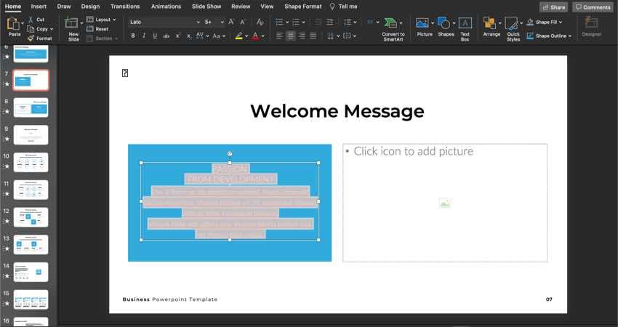Open the Shapes gallery icon
Screen dimensions: 618x327
pyautogui.click(x=446, y=23)
